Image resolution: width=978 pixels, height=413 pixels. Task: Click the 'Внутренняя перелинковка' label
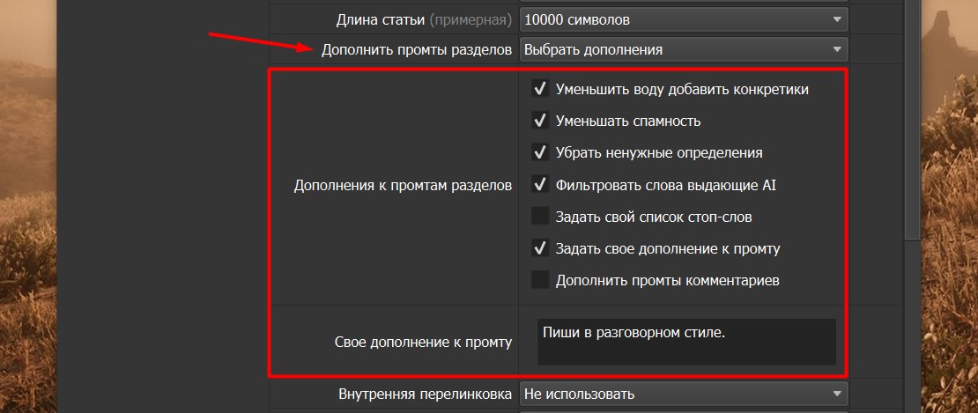pos(426,394)
